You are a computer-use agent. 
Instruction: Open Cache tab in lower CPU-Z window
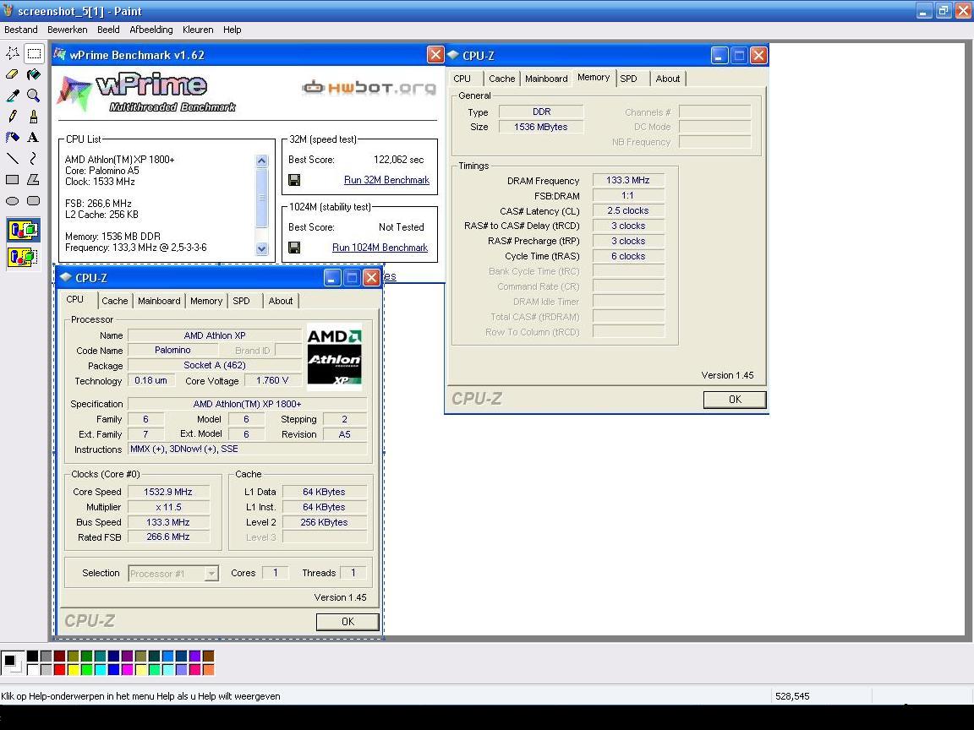tap(115, 301)
